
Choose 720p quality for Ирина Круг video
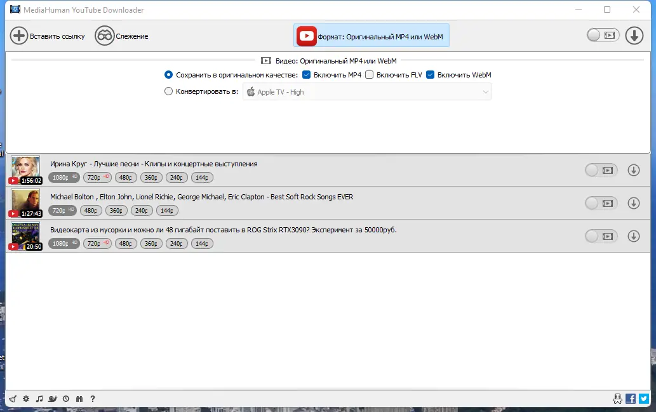98,177
